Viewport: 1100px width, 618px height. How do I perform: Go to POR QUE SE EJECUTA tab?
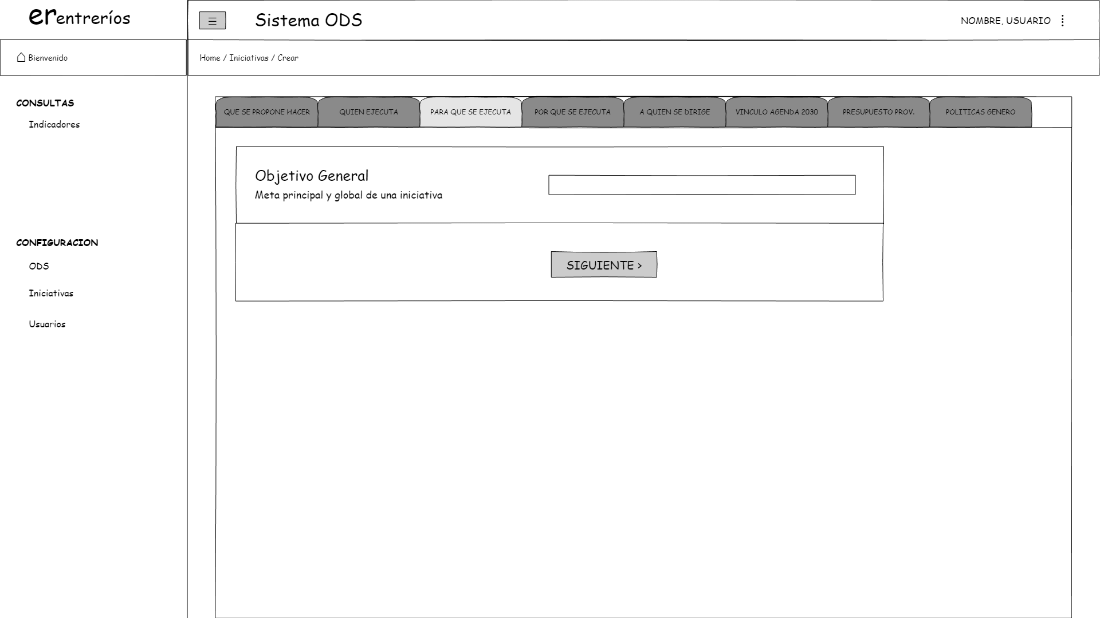click(572, 112)
